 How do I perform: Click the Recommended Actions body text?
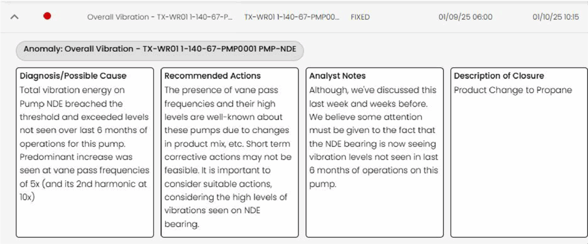point(227,157)
